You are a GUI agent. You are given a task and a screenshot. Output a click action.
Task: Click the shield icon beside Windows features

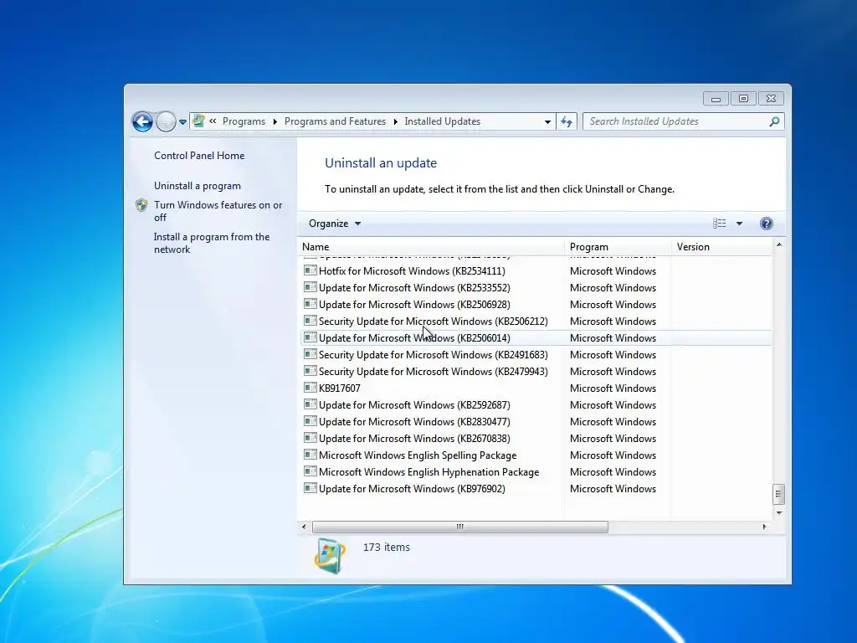(x=141, y=205)
